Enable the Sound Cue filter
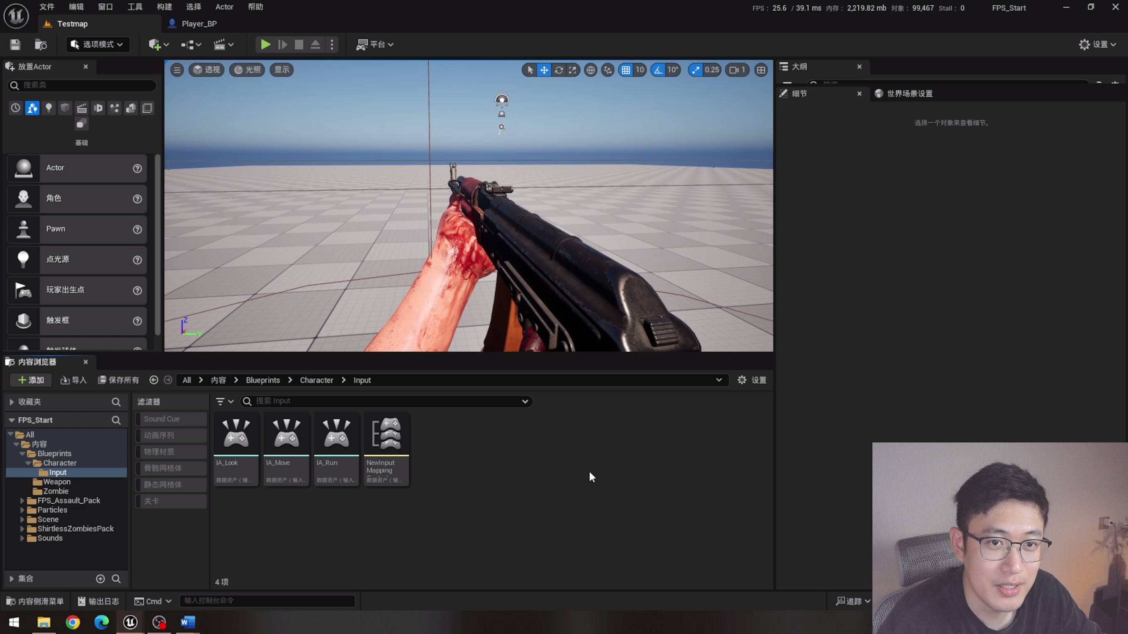The height and width of the screenshot is (634, 1128). point(171,419)
